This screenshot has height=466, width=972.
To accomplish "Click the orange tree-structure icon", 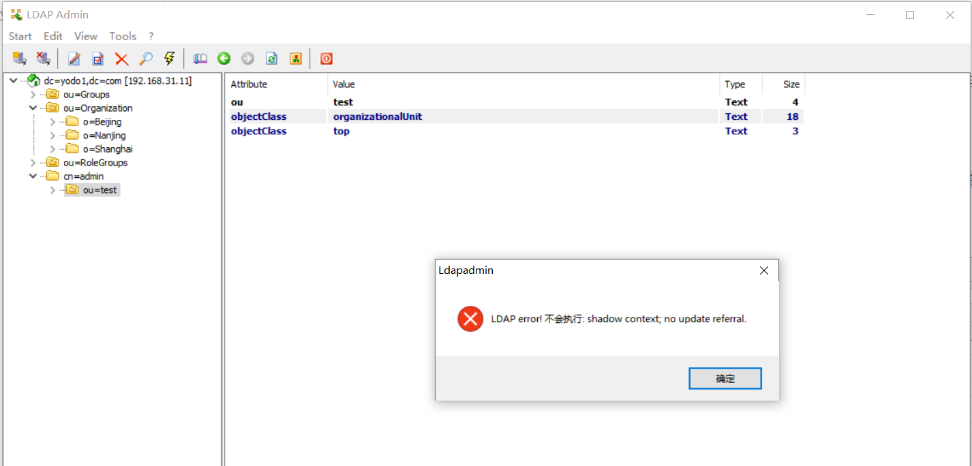I will click(x=296, y=59).
